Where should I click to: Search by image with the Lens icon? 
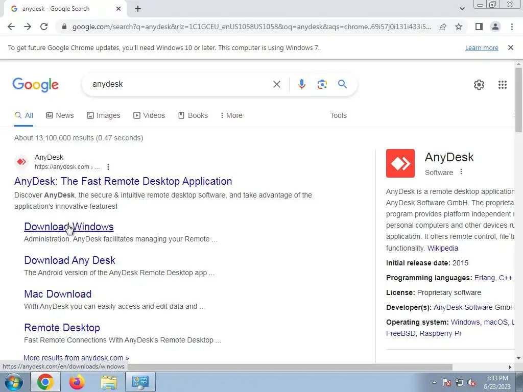coord(322,84)
